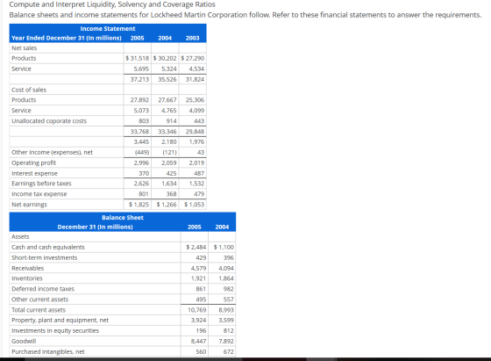Viewport: 491px width, 361px height.
Task: Click the 'Inventories' row label
Action: 27,278
